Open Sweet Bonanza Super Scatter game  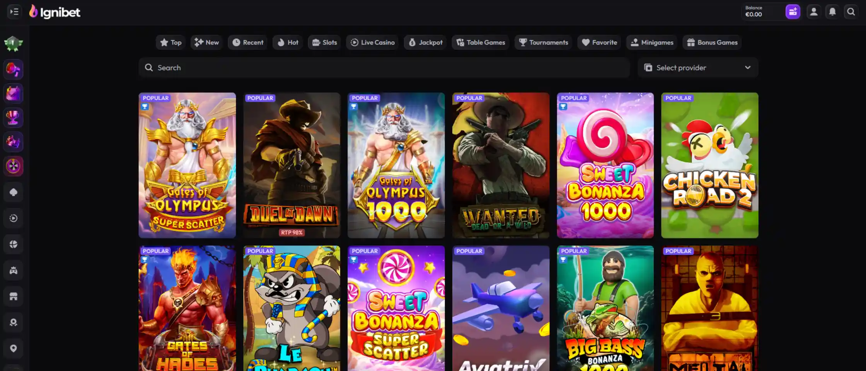(x=396, y=308)
